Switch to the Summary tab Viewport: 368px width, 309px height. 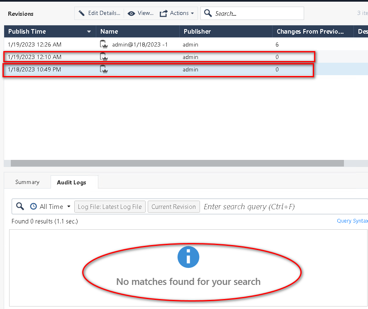27,182
